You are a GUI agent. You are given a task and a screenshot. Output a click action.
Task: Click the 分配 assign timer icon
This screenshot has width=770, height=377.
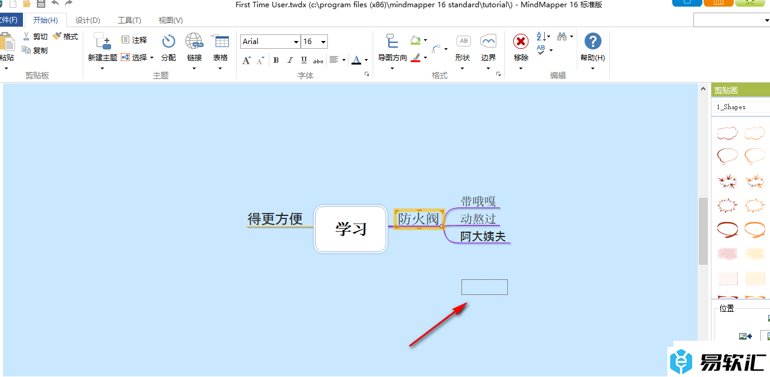(168, 41)
